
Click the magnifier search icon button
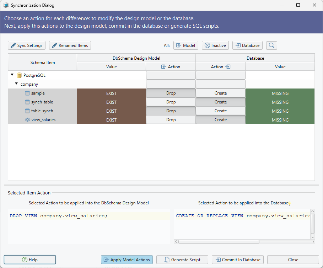coord(271,45)
